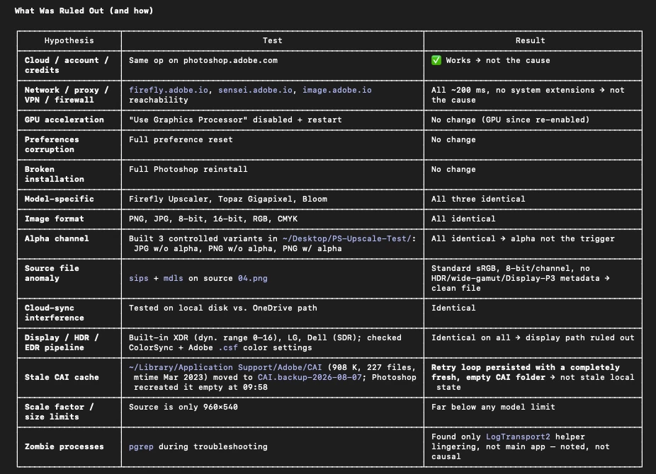Image resolution: width=656 pixels, height=474 pixels.
Task: Click the Test column header
Action: (272, 40)
